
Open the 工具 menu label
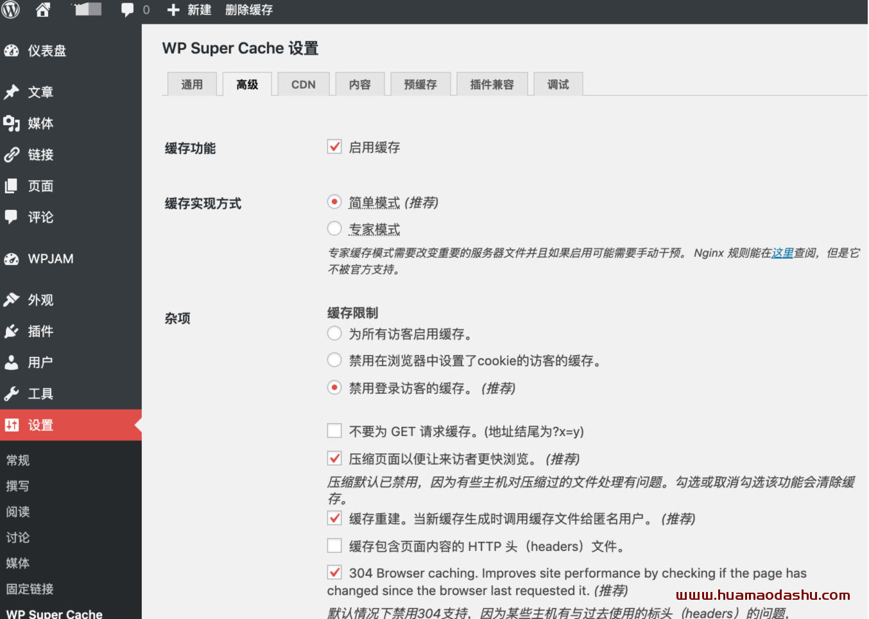(x=40, y=394)
